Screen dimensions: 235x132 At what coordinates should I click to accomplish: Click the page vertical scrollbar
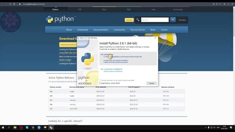[x=234, y=65]
